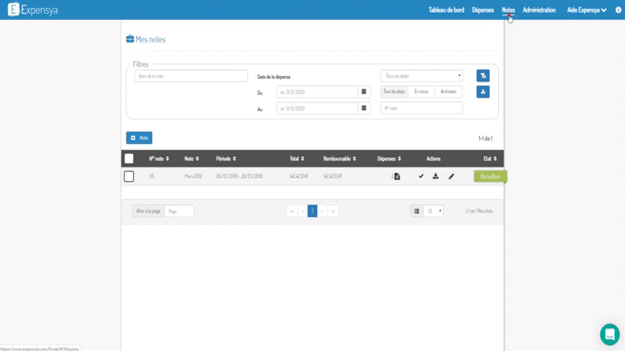Go to first page with double-left arrow
The height and width of the screenshot is (351, 625).
pyautogui.click(x=292, y=211)
